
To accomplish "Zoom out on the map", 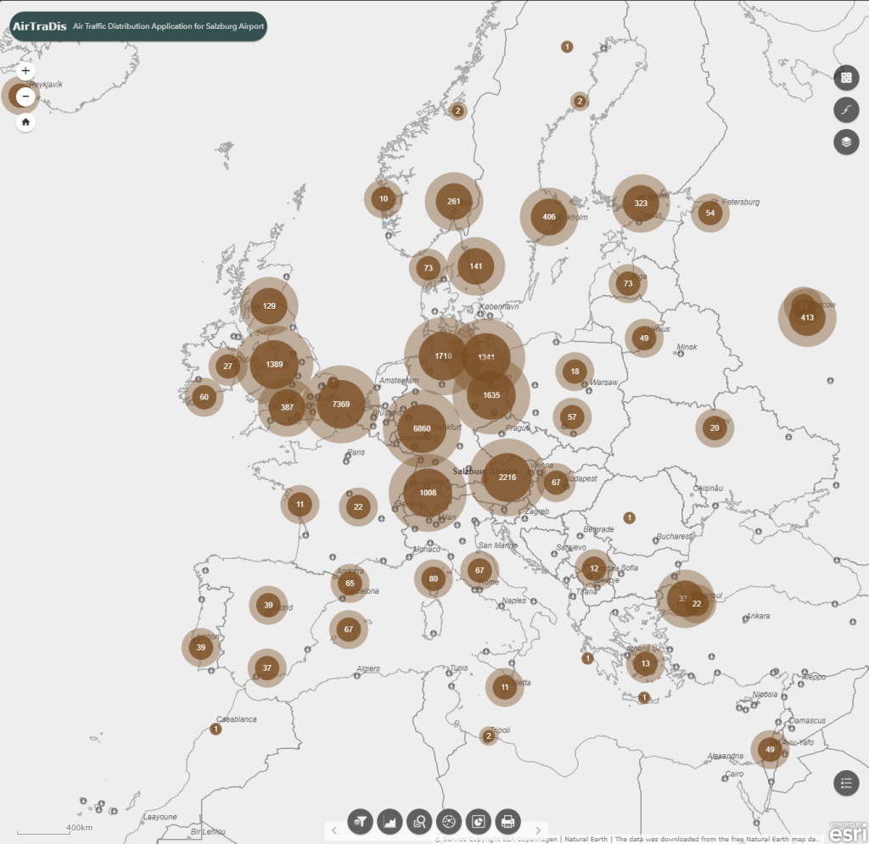I will coord(25,97).
